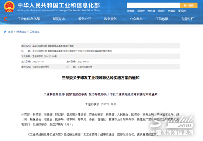Open the 政务公开 navigation menu
Viewport: 203px width, 141px height.
(85, 19)
